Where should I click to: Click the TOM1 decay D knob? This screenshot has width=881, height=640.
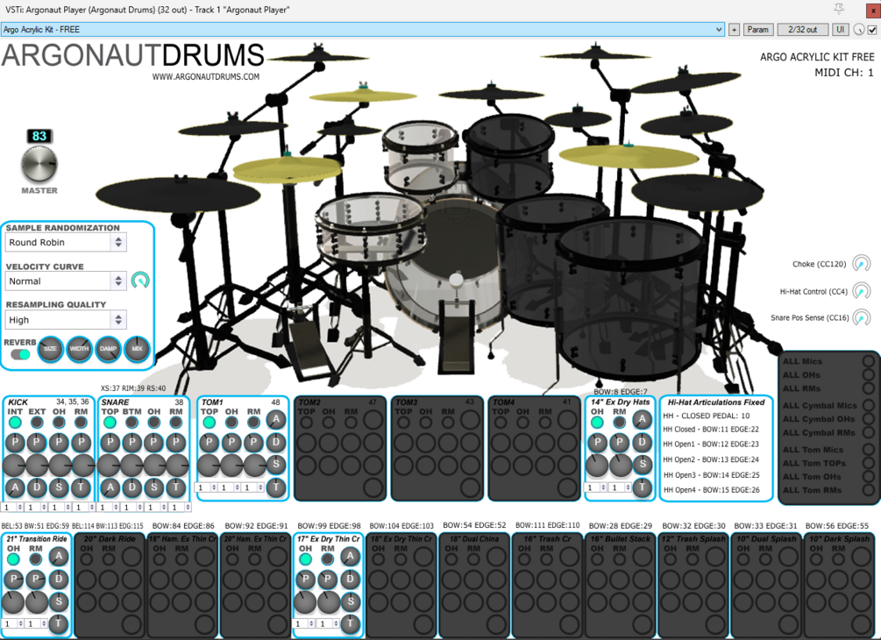point(276,442)
